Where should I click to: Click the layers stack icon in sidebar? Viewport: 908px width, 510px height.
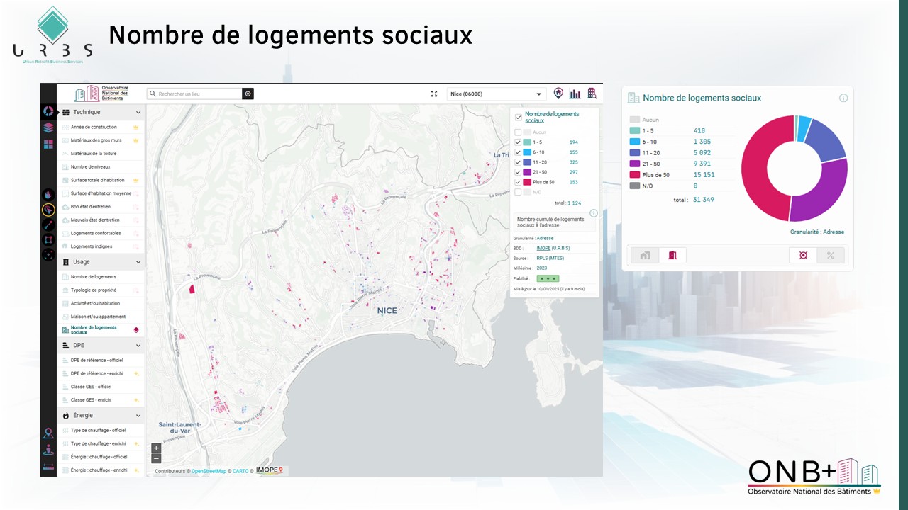48,127
